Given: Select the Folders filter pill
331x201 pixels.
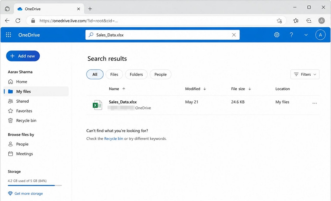Looking at the screenshot, I should (136, 74).
